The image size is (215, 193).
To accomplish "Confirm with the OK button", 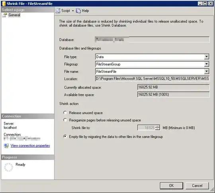I will point(171,185).
